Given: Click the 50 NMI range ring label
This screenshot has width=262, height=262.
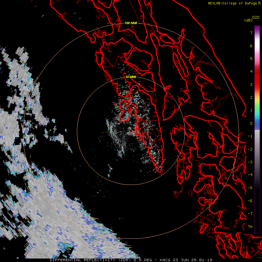Looking at the screenshot, I should tap(131, 77).
